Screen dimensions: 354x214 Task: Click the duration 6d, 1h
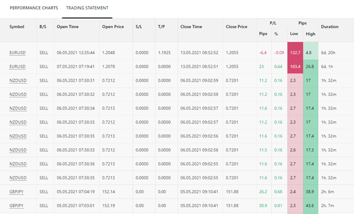[x=327, y=66]
